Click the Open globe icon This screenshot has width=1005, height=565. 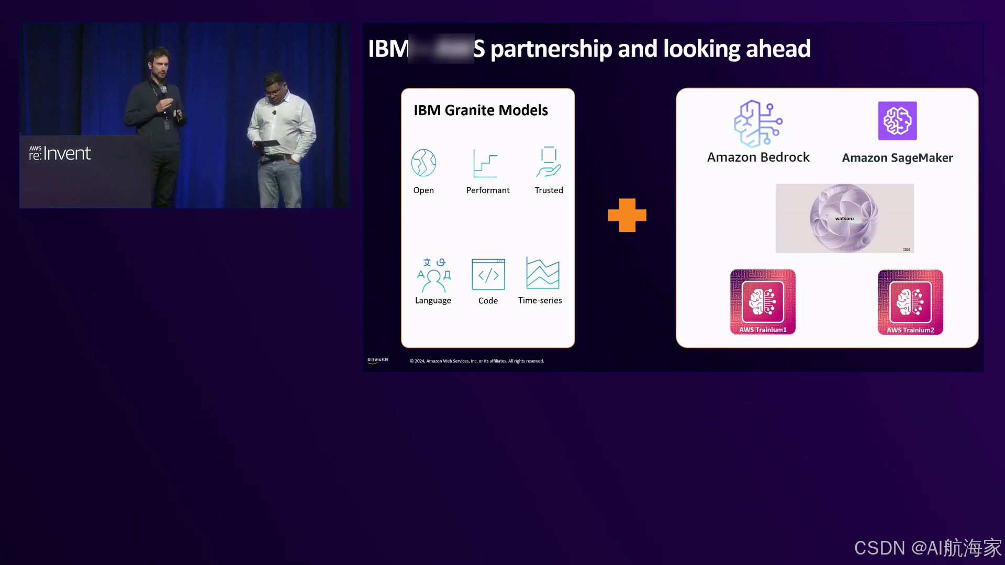423,163
